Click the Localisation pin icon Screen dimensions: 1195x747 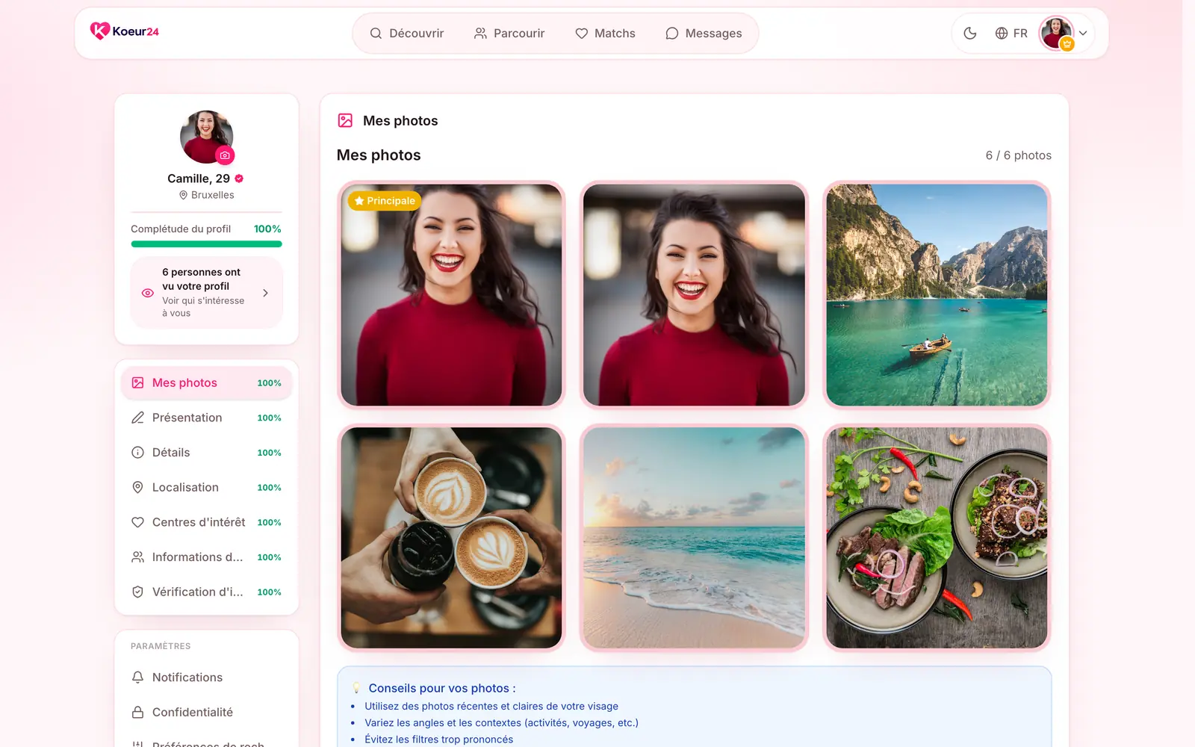[x=137, y=488]
